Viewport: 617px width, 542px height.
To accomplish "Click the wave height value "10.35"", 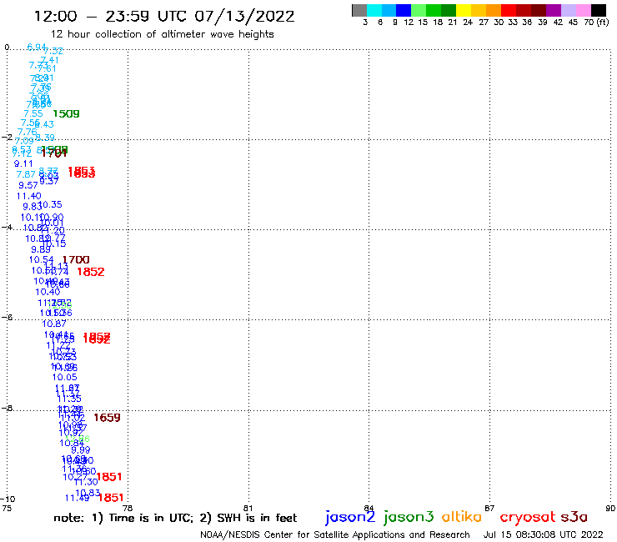I will [x=51, y=204].
